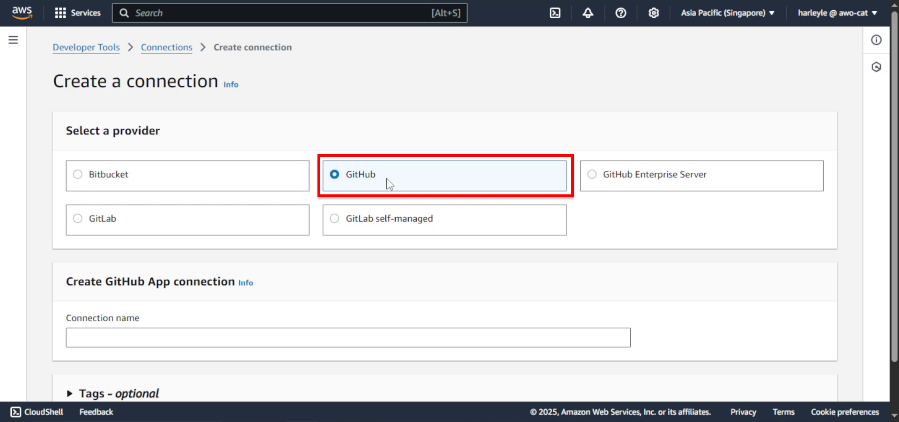Click the Select a provider heading
Screen dimensions: 899x422
[113, 131]
